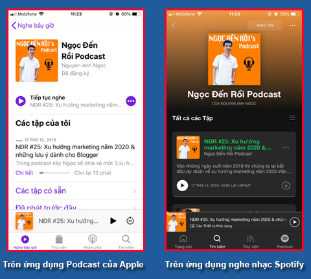Select Khám phá tab in Apple Podcasts
Viewport: 311px width, 279px height.
click(x=93, y=242)
